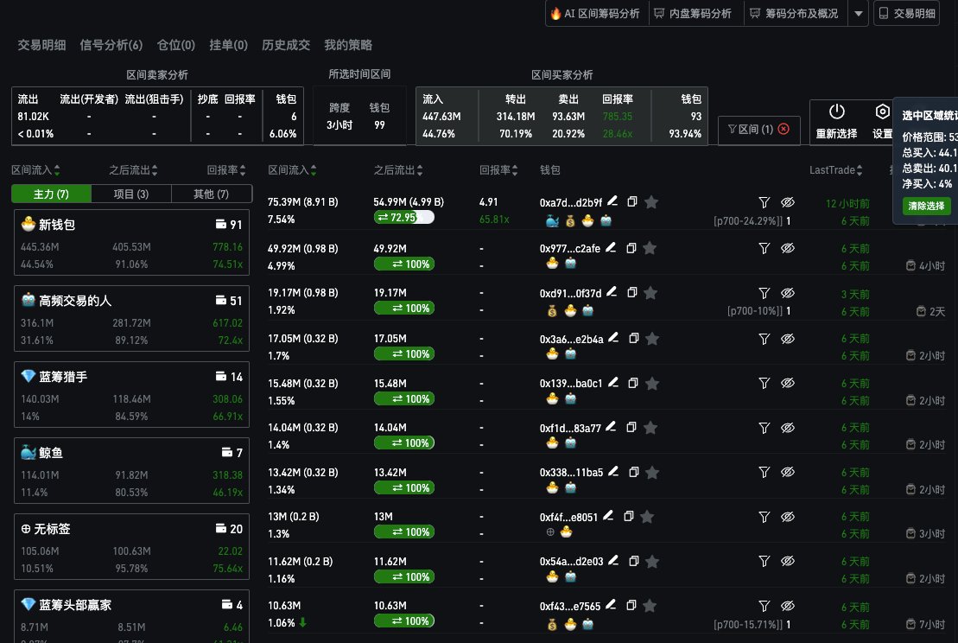Viewport: 958px width, 643px height.
Task: Toggle visibility of wallet 0x977...c2afe
Action: (x=788, y=247)
